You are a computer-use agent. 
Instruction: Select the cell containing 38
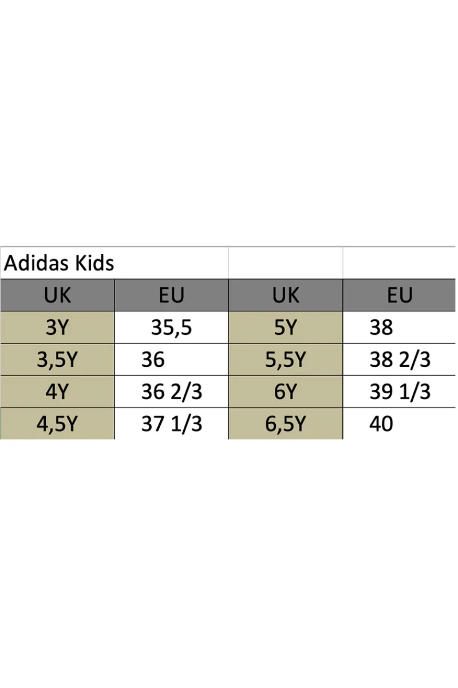pyautogui.click(x=400, y=327)
